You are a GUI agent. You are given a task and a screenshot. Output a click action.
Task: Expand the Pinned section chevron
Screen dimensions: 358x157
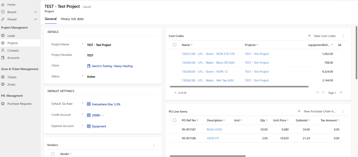(35, 19)
